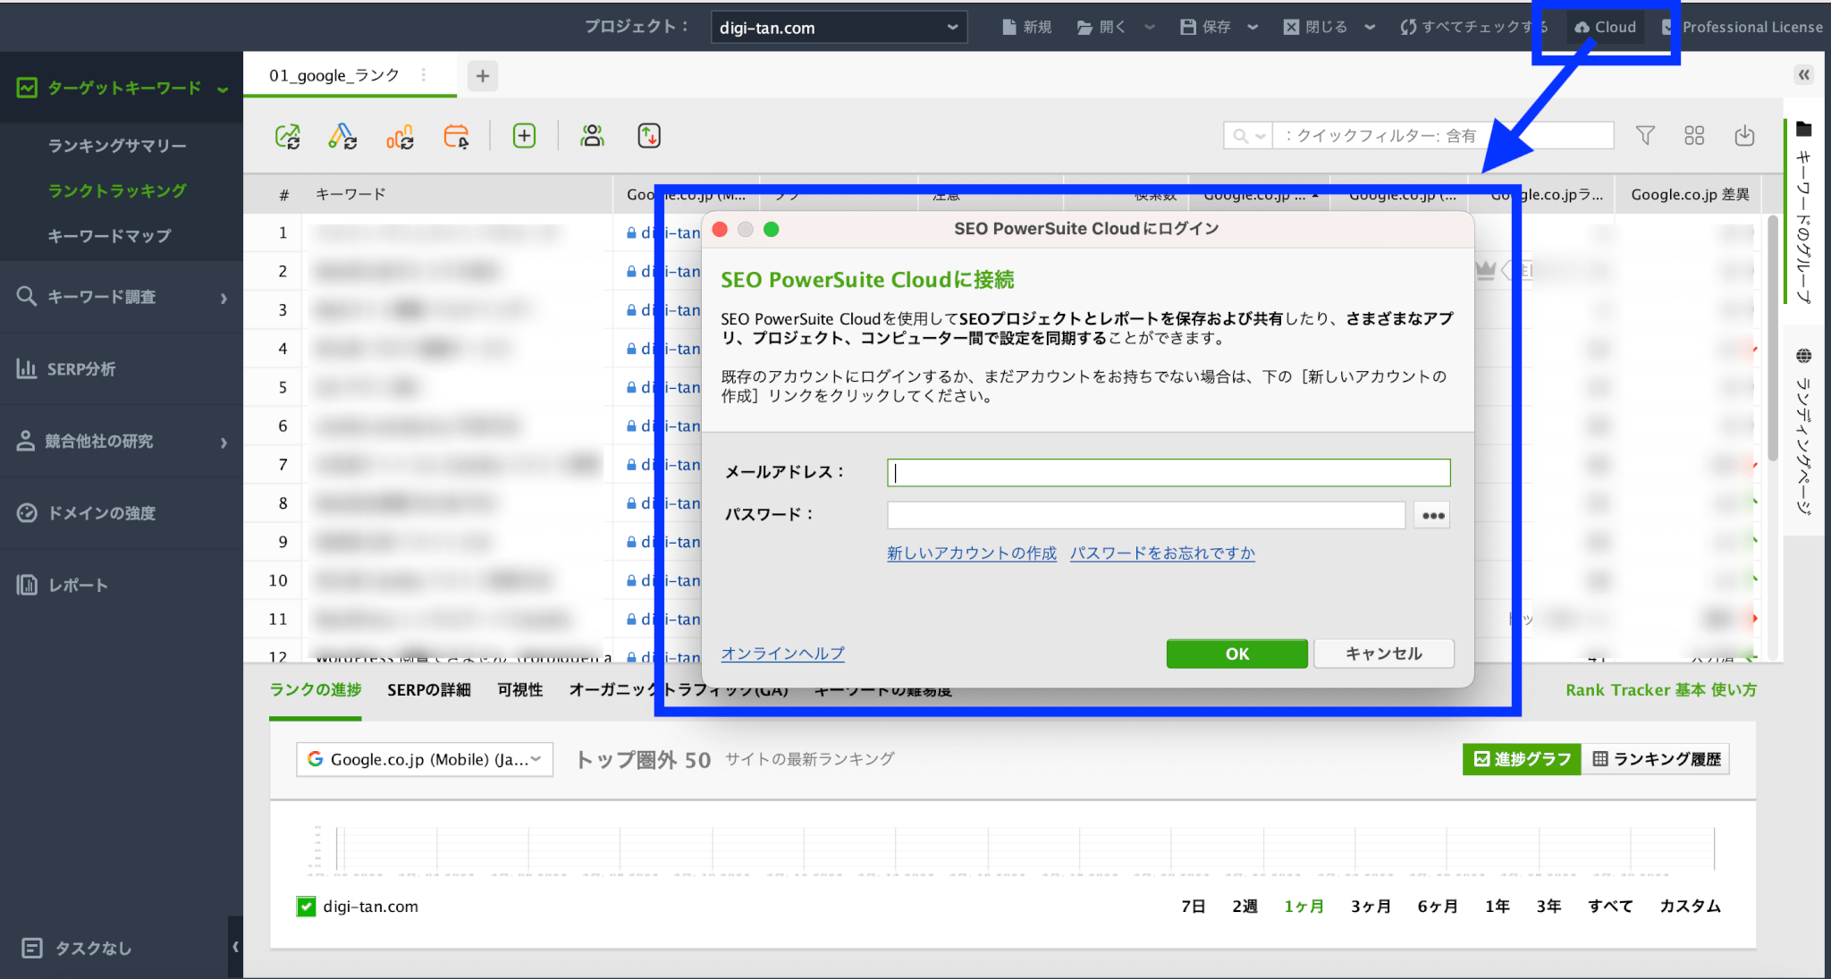Expand the 保存 dropdown arrow
Image resolution: width=1831 pixels, height=979 pixels.
click(x=1253, y=27)
